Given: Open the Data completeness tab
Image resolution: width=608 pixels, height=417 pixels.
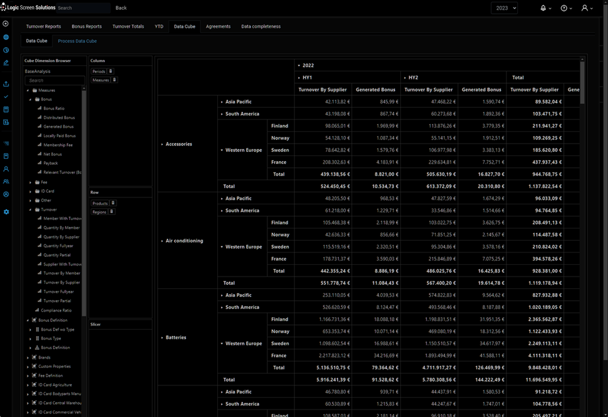Looking at the screenshot, I should [261, 26].
